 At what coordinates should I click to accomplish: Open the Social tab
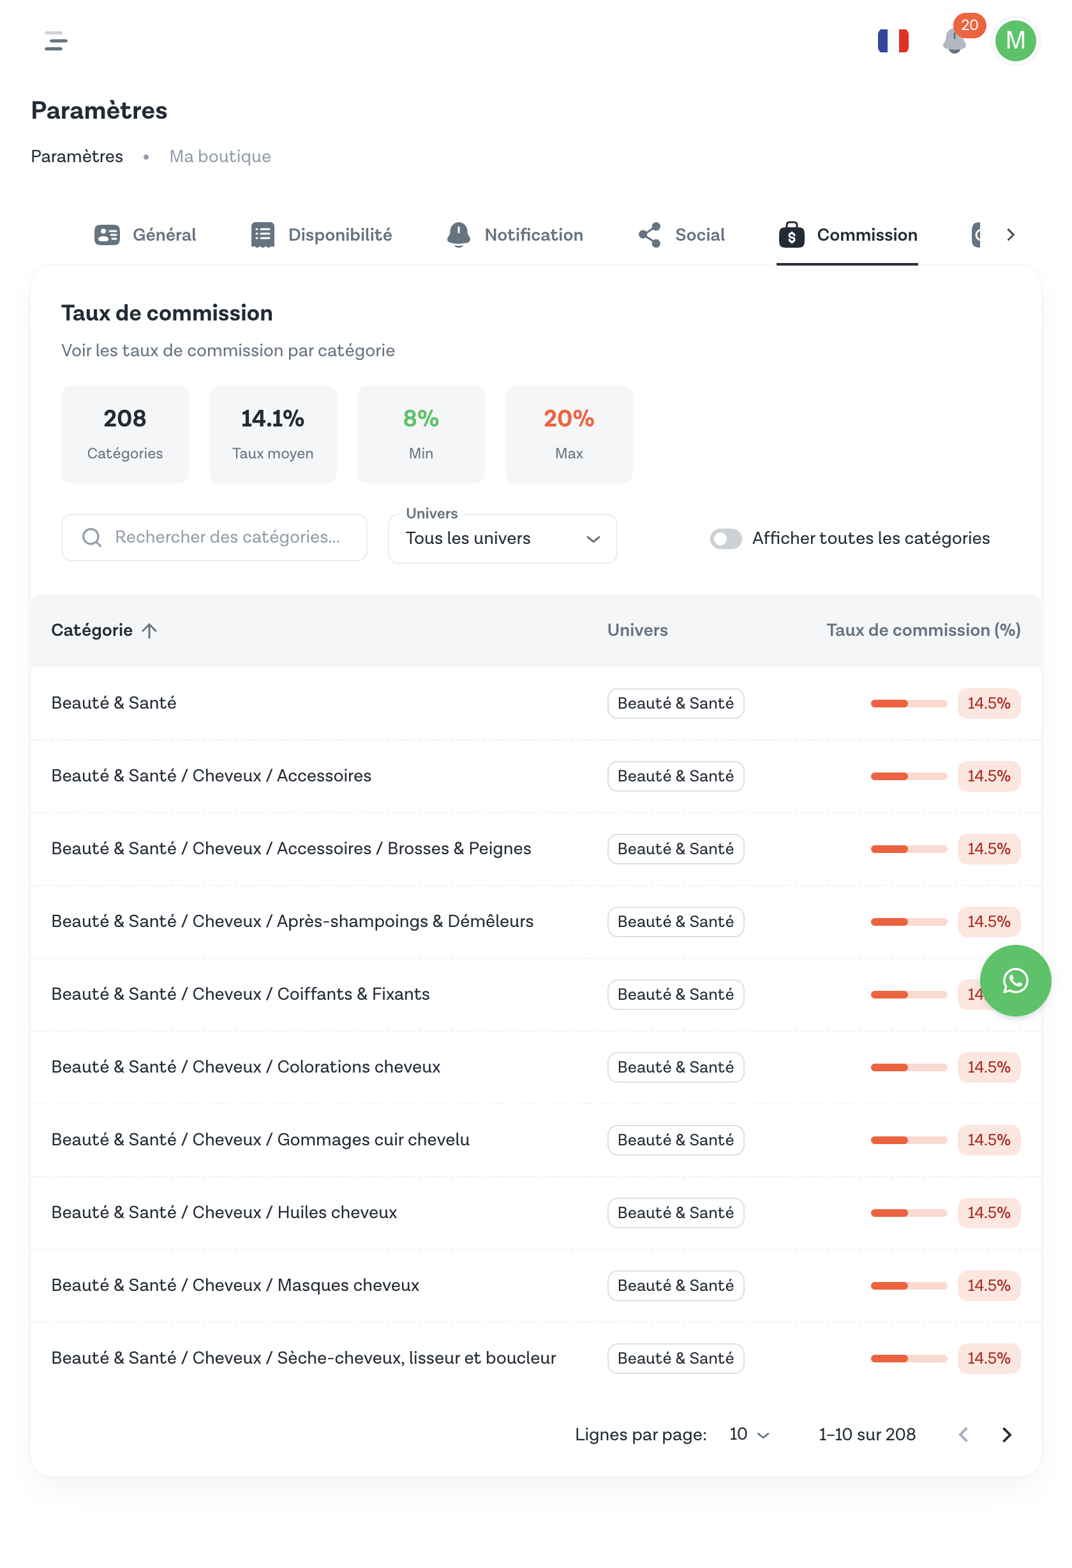(681, 235)
